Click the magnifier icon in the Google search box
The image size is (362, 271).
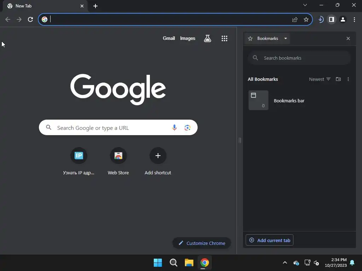(x=48, y=127)
